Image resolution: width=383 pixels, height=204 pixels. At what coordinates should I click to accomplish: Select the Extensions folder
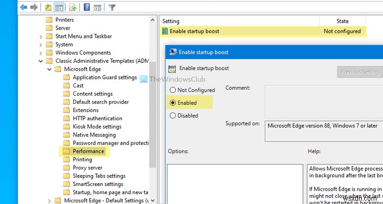pos(85,110)
